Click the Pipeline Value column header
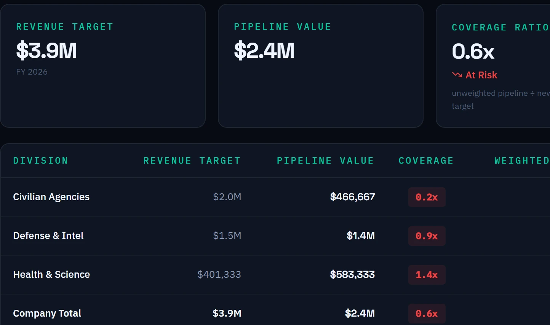The height and width of the screenshot is (325, 550). coord(325,161)
